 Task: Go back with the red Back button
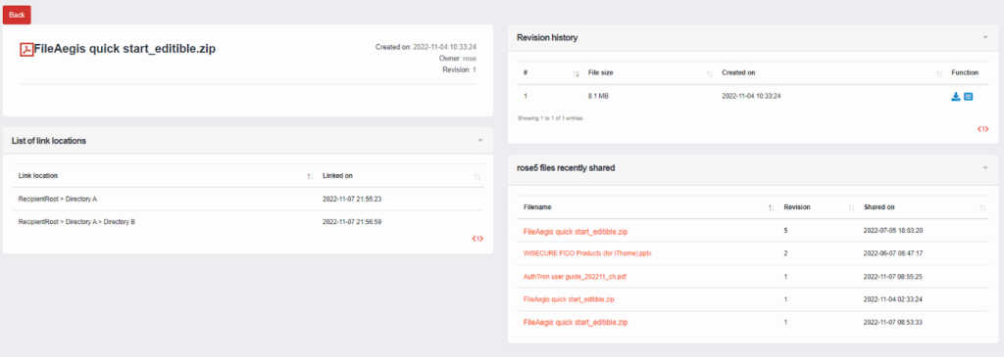pos(17,15)
